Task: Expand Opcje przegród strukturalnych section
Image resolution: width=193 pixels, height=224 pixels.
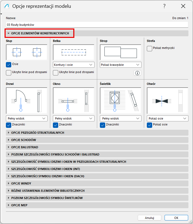Action: tap(97, 133)
